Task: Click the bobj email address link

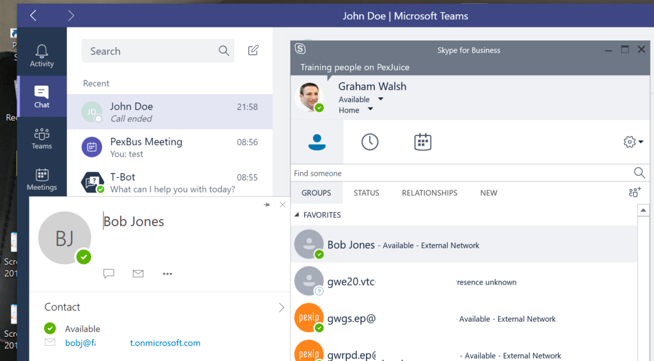Action: tap(133, 342)
